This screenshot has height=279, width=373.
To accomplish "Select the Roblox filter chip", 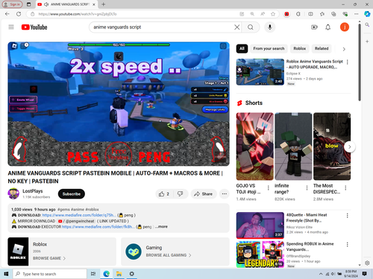I will [300, 48].
